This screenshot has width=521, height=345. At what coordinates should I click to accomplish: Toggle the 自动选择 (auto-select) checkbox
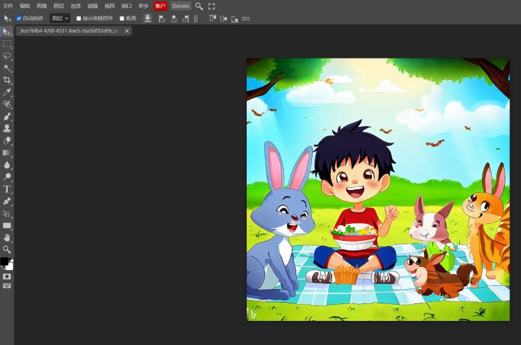19,18
